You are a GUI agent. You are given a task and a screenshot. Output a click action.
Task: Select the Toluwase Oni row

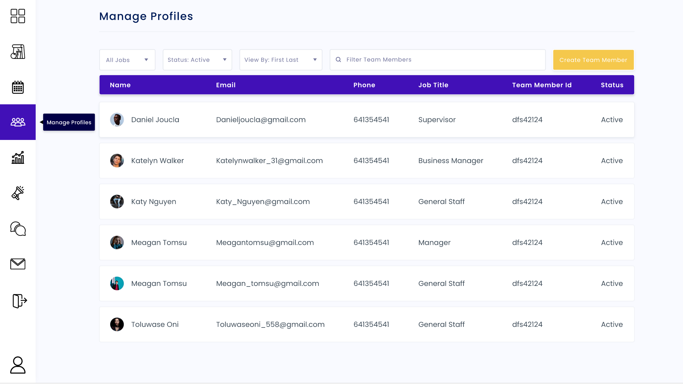[367, 324]
